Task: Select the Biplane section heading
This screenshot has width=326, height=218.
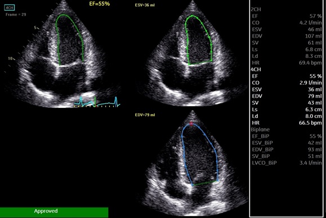Action: click(x=260, y=130)
